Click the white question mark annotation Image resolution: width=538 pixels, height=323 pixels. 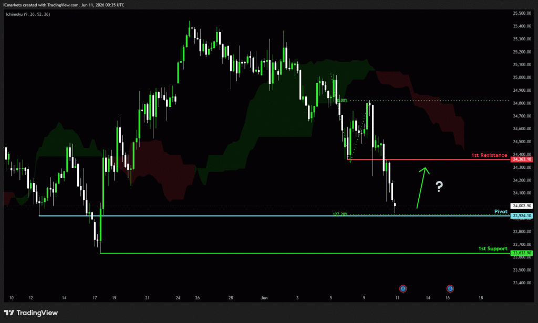439,186
